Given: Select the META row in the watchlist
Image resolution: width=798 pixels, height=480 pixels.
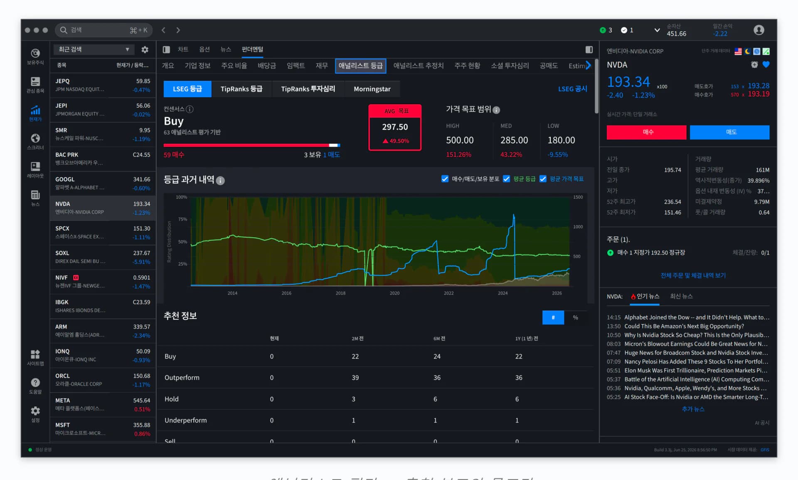Looking at the screenshot, I should point(103,404).
